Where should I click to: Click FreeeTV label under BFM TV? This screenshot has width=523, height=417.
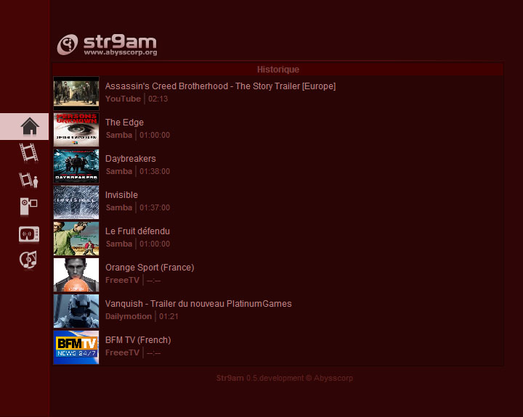(123, 353)
